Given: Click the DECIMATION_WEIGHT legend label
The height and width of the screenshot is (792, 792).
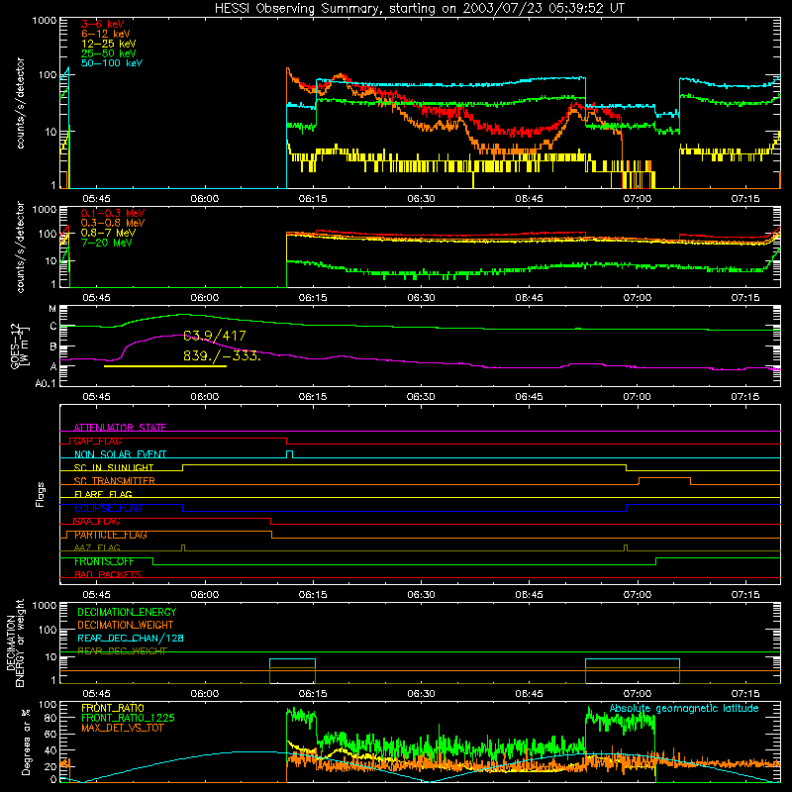Looking at the screenshot, I should 126,625.
